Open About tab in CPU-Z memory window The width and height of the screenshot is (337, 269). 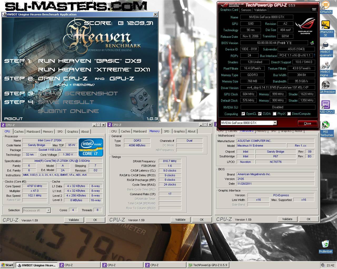click(x=192, y=131)
